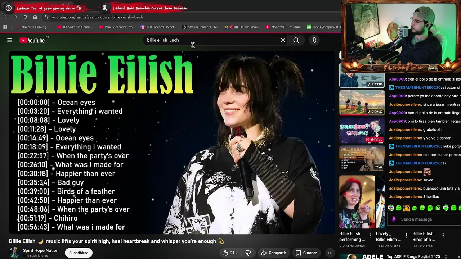Click the ADELE playlist thumbnail

(x=362, y=256)
